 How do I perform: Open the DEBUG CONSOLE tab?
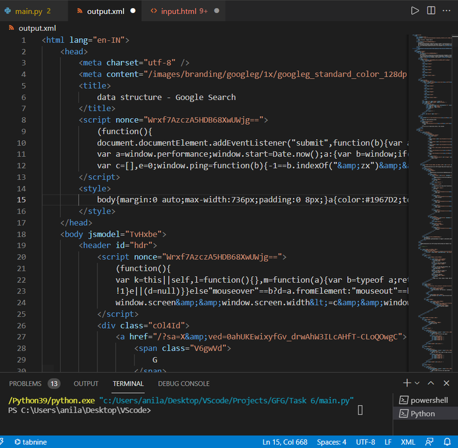click(x=184, y=384)
